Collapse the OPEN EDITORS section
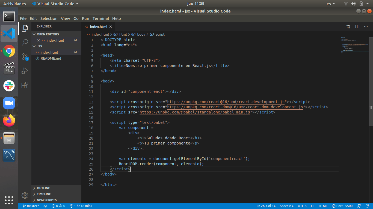The image size is (373, 209). (48, 34)
